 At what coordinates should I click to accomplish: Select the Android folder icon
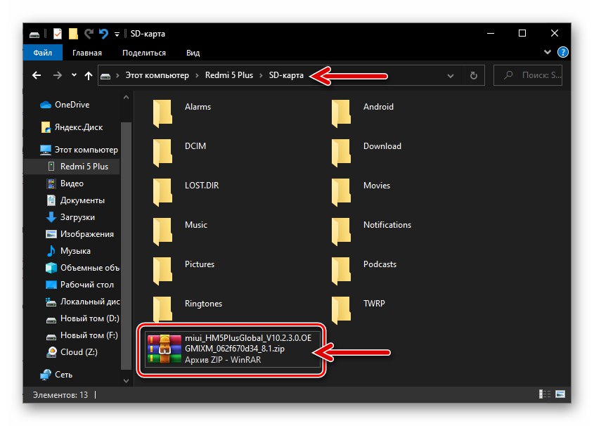[x=341, y=113]
